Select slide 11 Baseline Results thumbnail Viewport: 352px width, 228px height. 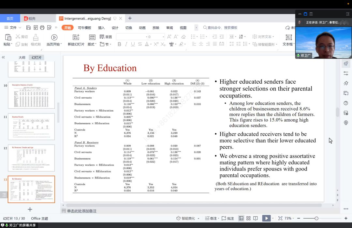click(31, 127)
